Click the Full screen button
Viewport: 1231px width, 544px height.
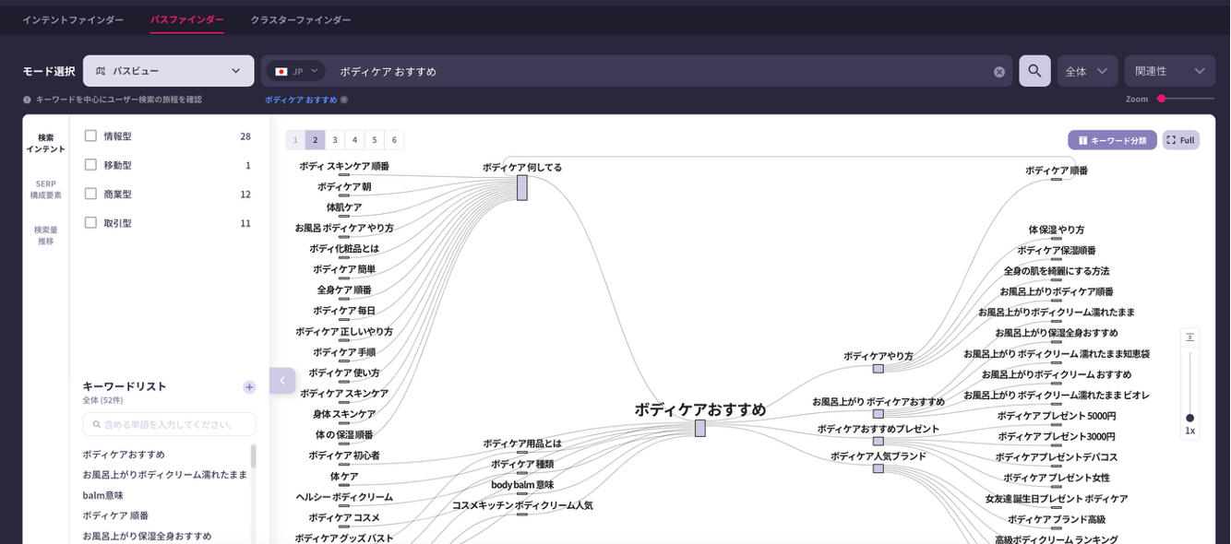click(1181, 140)
